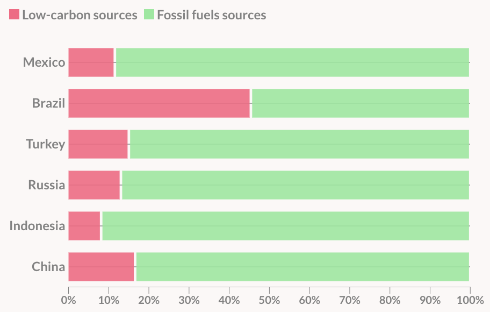
Task: Click Brazil's green fossil fuels bar
Action: pos(361,103)
